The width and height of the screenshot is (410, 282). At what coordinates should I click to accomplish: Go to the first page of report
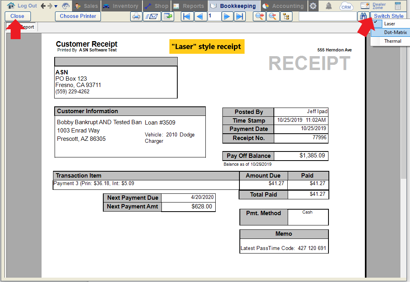click(187, 16)
